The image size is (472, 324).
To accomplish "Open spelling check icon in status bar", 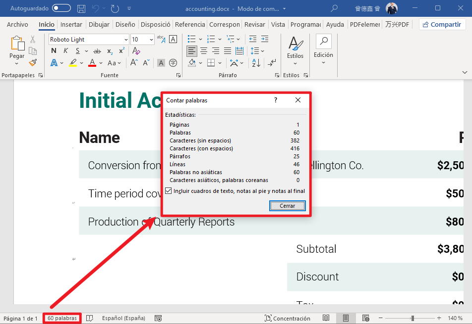I will click(90, 318).
